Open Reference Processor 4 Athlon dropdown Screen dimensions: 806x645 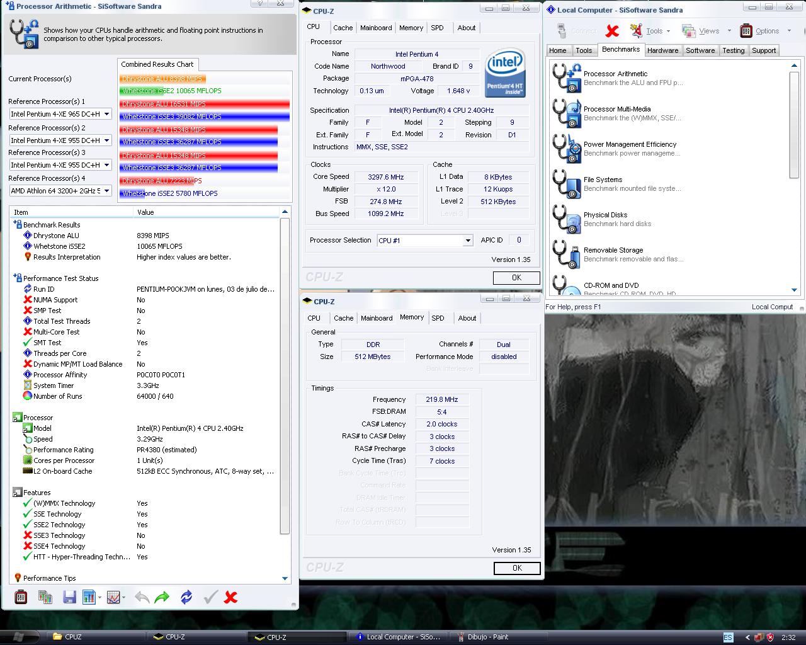coord(106,191)
